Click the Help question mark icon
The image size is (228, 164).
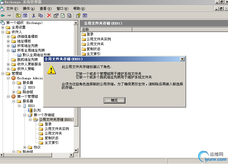(78, 16)
